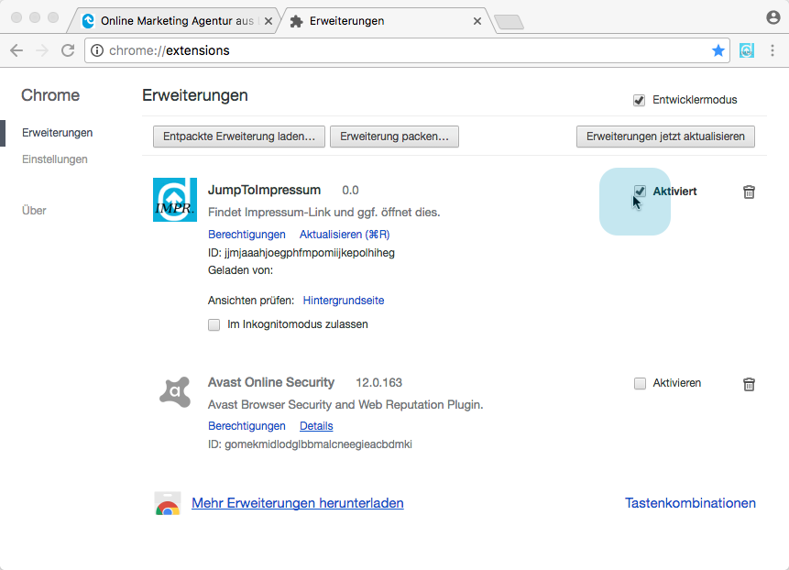Click the browser back arrow
789x570 pixels.
pos(16,50)
